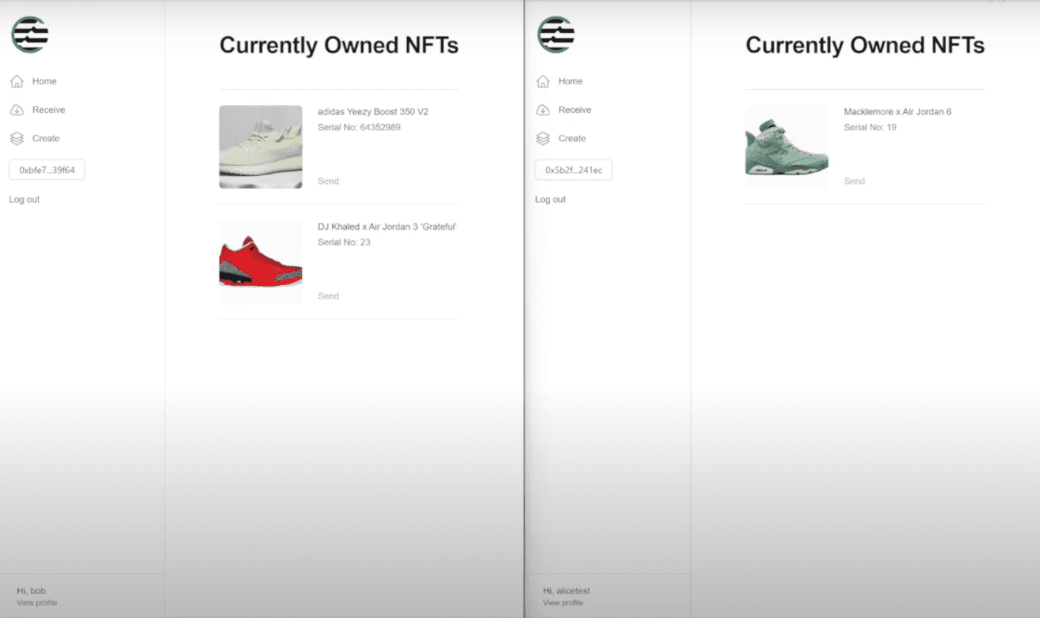This screenshot has height=618, width=1040.
Task: Open the red Air Jordan 3 thumbnail
Action: (261, 262)
